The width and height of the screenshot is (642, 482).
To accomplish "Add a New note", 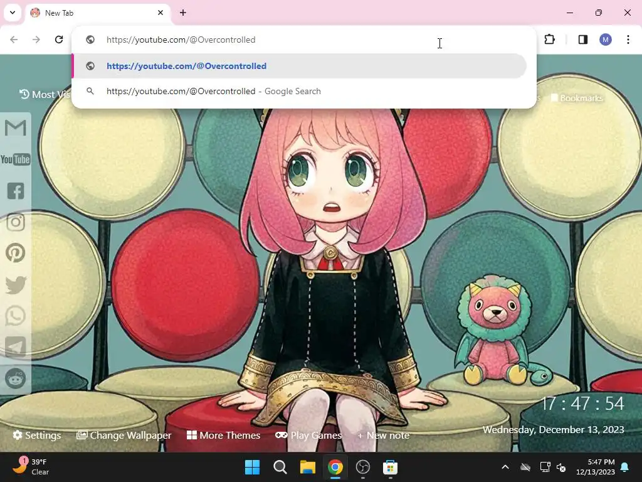I will tap(383, 436).
